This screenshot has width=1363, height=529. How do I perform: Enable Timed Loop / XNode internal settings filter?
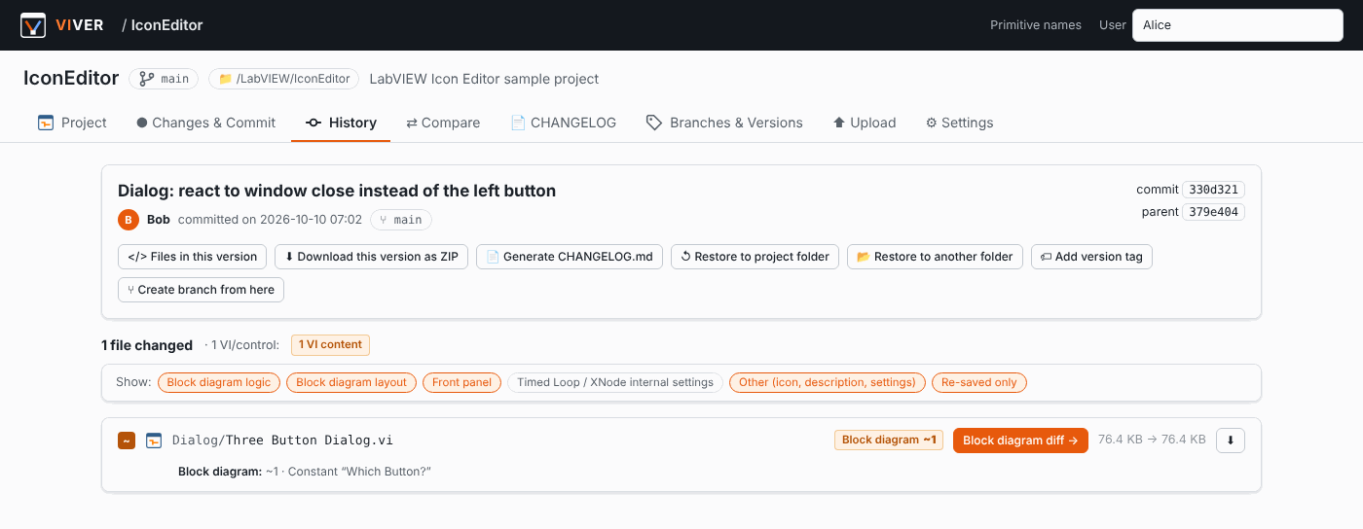coord(615,382)
